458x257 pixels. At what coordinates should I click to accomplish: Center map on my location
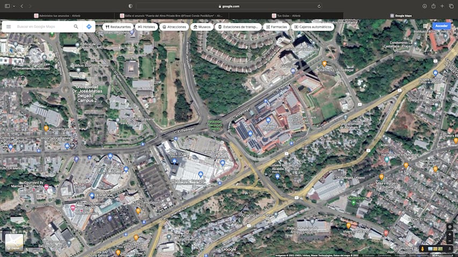tap(449, 226)
